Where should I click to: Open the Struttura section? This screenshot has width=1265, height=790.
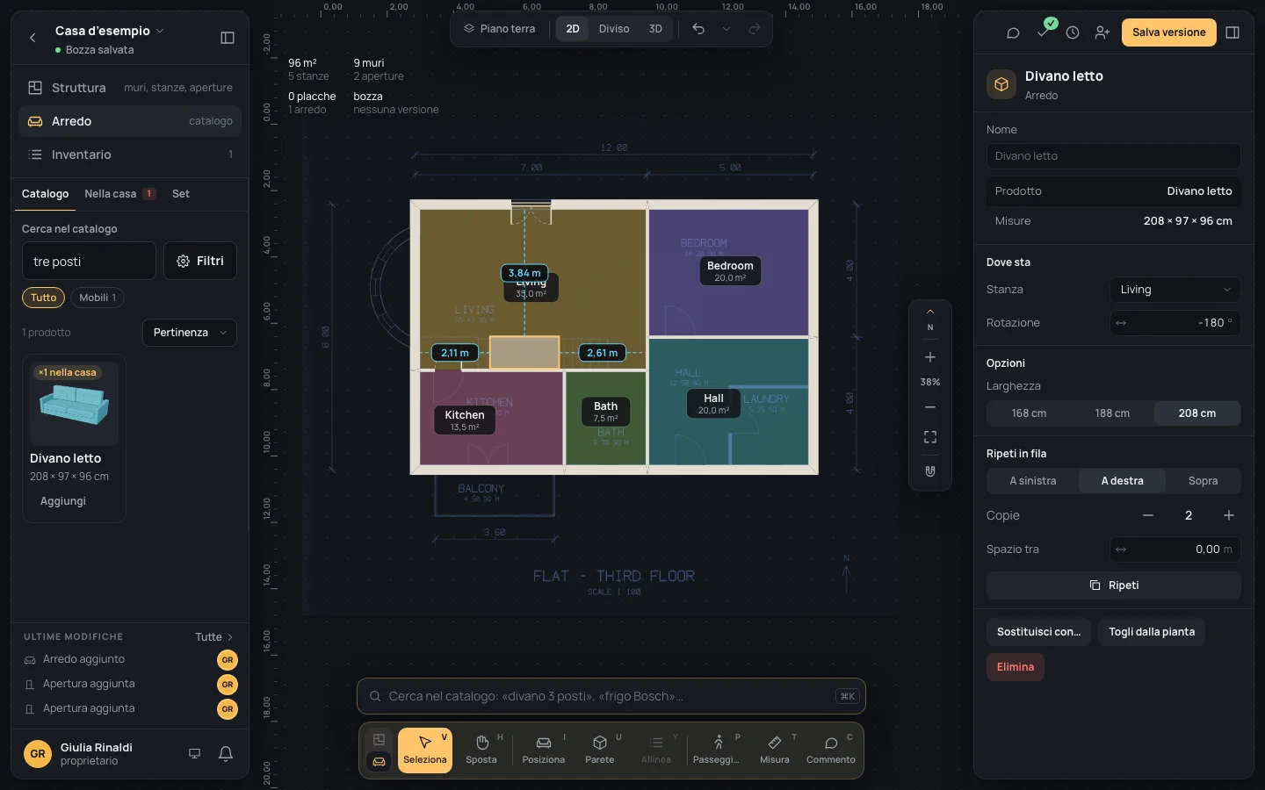[x=130, y=88]
